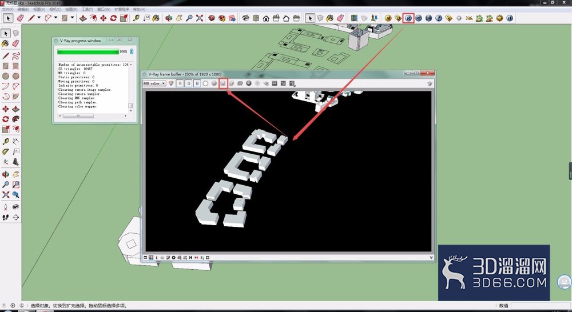This screenshot has width=572, height=312.
Task: Start V-Ray render with the R icon
Action: [408, 18]
